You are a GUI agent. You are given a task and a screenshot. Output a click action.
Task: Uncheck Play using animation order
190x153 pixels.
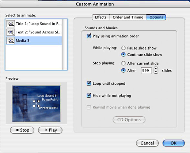click(x=89, y=36)
